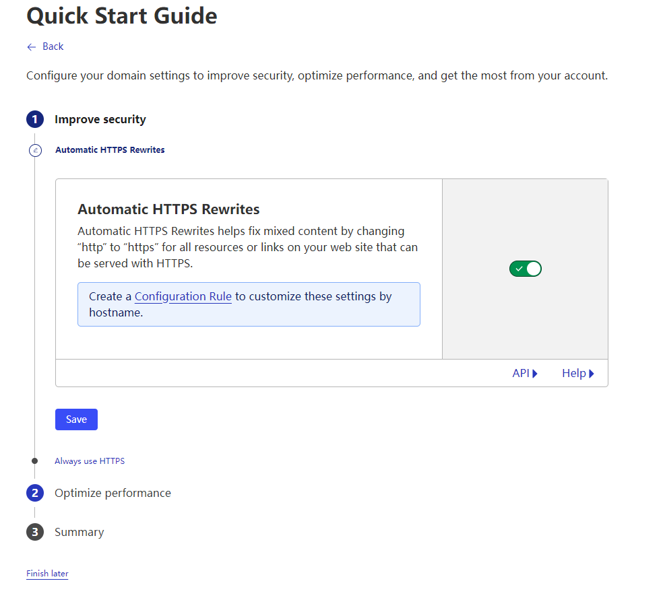
Task: Click the bullet dot beside Always use HTTPS
Action: [x=35, y=461]
